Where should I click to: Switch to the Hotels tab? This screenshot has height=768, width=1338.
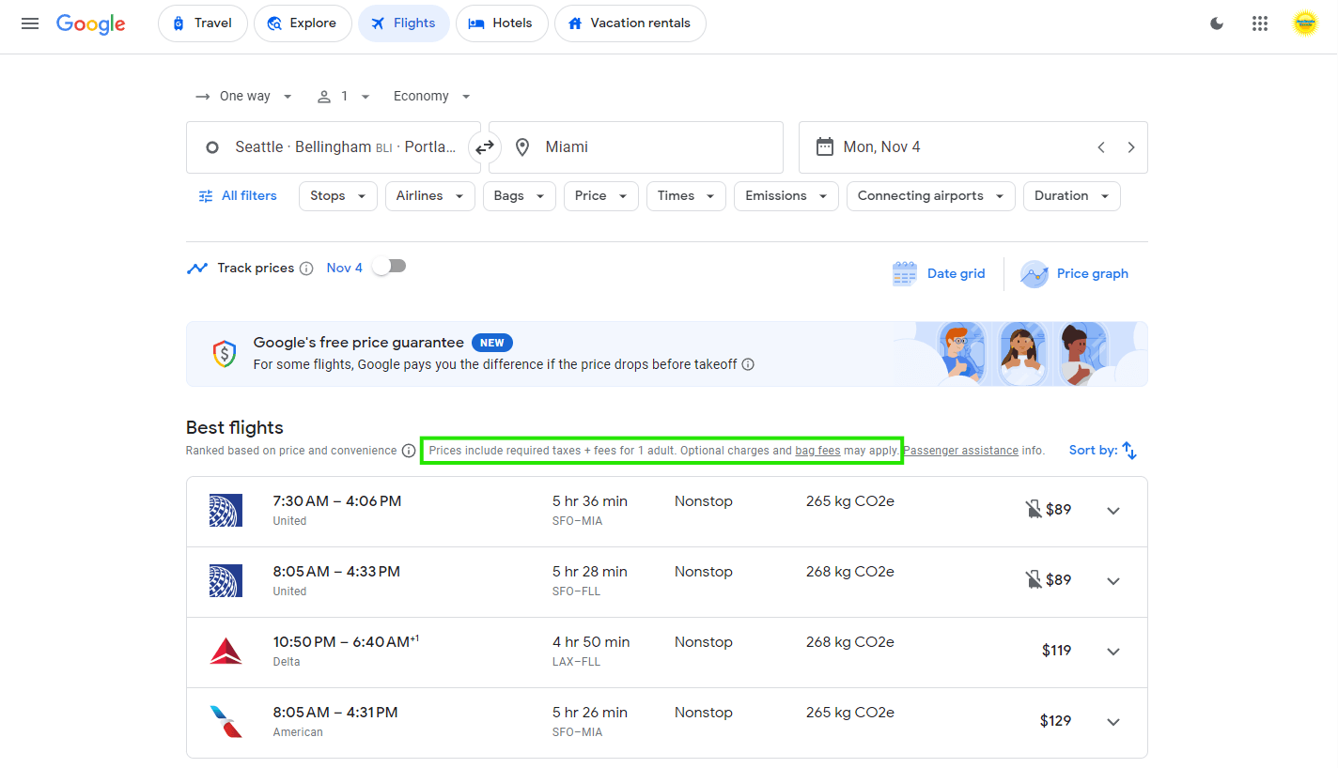point(502,23)
